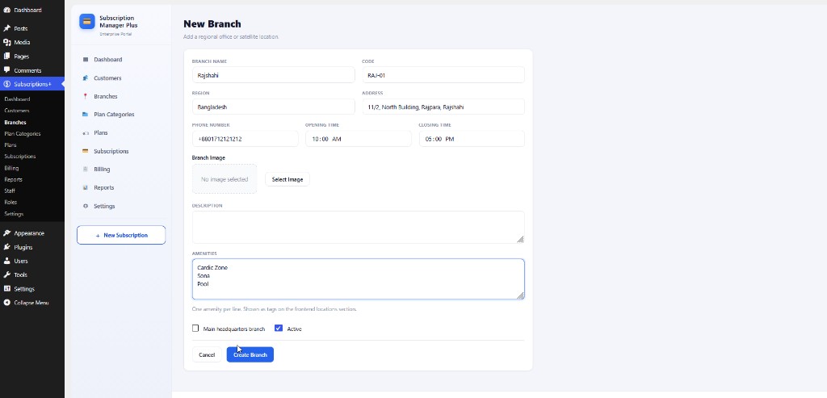Click inside the Amenities textarea

tap(358, 279)
